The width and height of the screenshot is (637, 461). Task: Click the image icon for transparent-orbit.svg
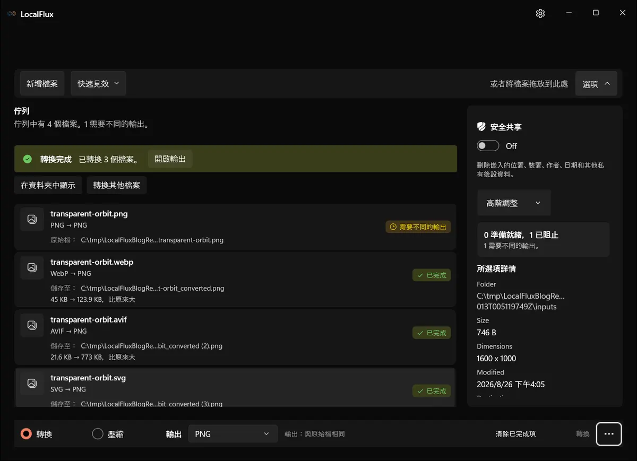coord(32,383)
